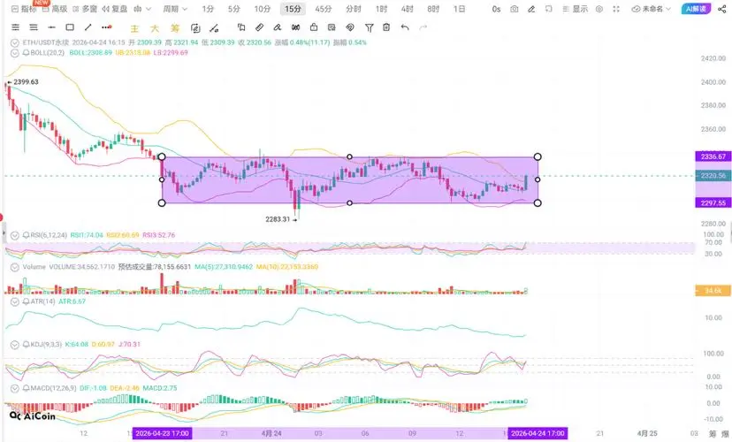Toggle the ATR alert bell icon
This screenshot has width=732, height=442.
[26, 301]
